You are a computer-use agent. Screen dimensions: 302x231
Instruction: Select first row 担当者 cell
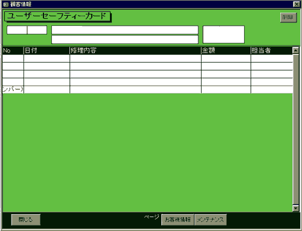point(272,59)
